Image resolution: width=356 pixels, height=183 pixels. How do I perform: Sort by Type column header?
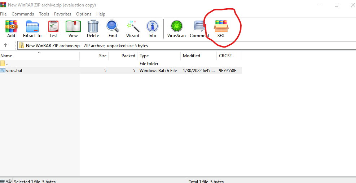[x=159, y=56]
